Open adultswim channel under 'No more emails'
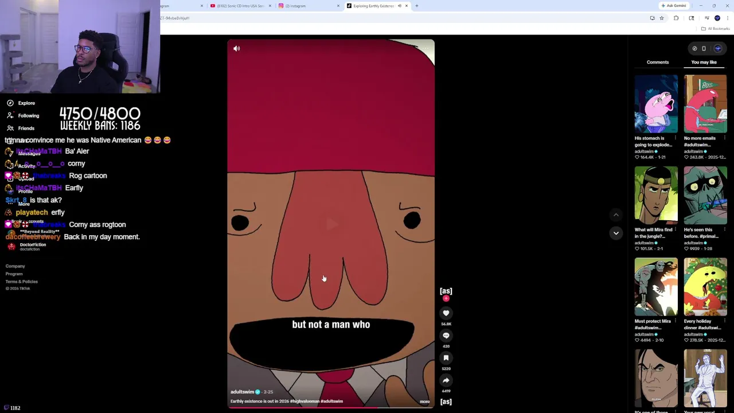The height and width of the screenshot is (413, 734). [x=695, y=151]
